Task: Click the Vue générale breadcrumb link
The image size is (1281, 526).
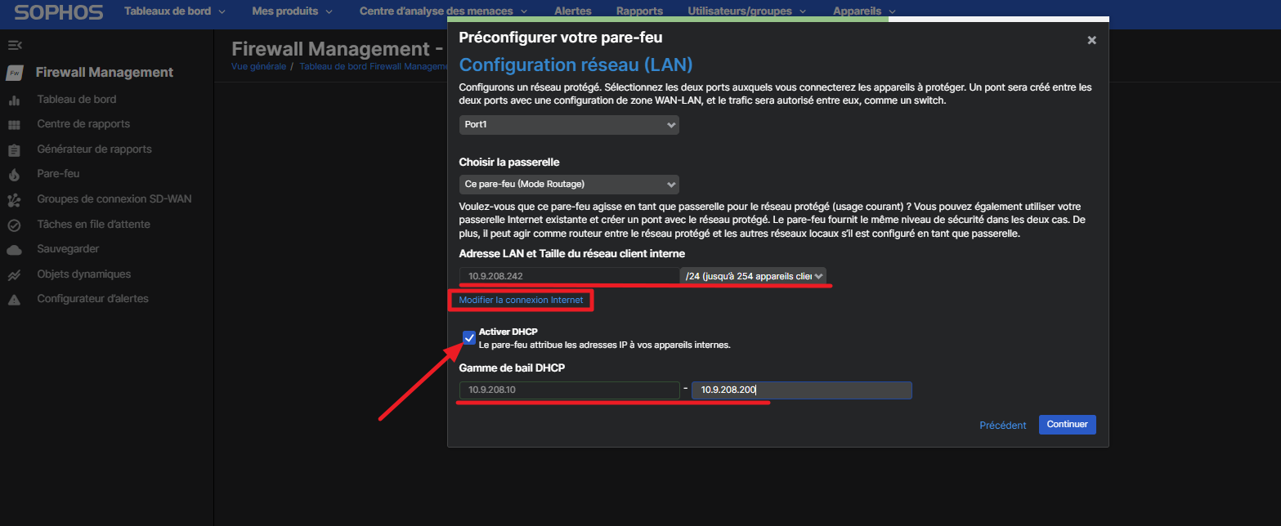Action: coord(258,67)
